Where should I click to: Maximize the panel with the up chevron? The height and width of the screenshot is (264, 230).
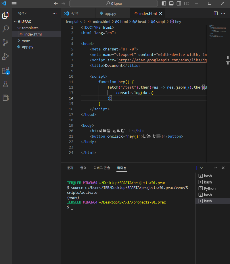point(216,168)
